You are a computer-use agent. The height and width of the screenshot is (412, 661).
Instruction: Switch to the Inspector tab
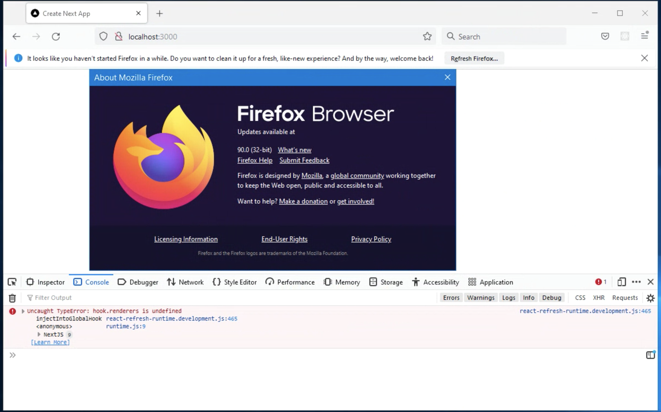pos(45,282)
